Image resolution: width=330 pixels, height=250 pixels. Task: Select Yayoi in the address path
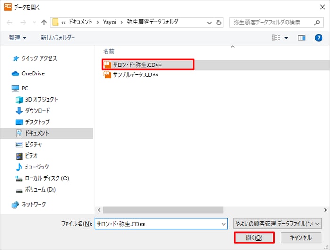click(x=109, y=22)
